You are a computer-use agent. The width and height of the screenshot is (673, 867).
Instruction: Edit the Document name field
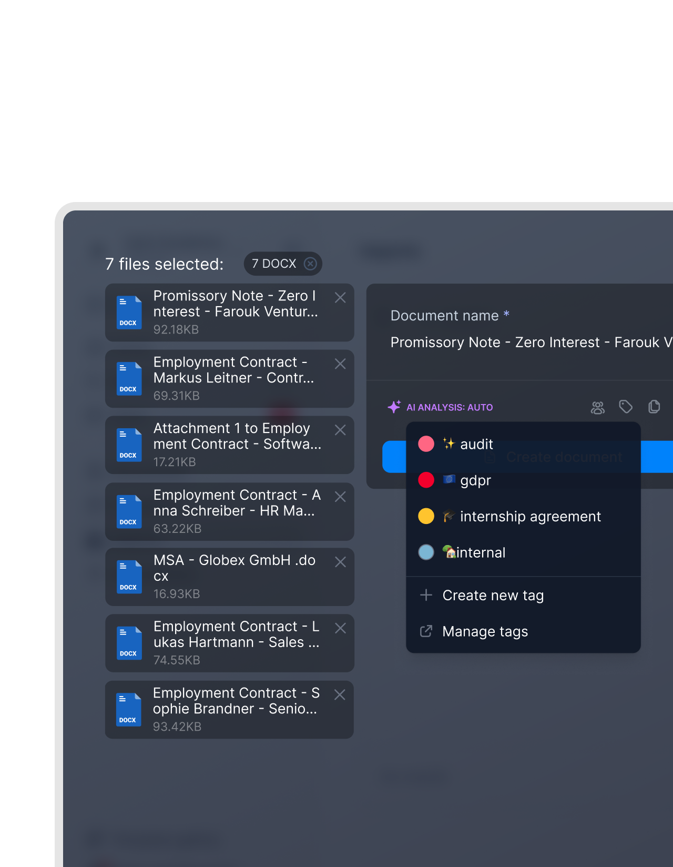[x=531, y=342]
